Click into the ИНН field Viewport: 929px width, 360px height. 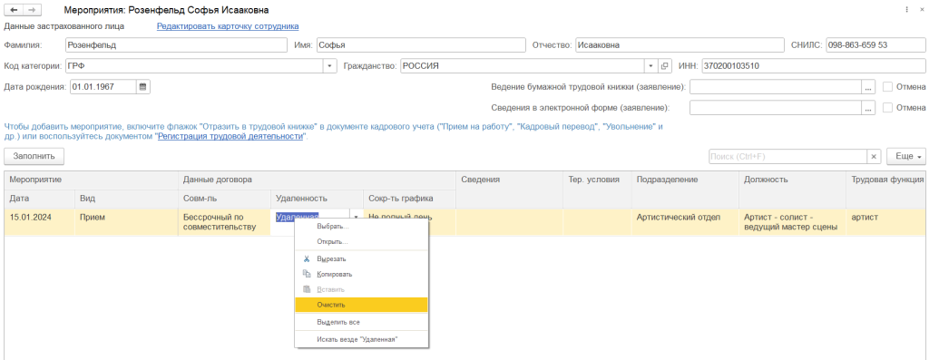[x=813, y=65]
